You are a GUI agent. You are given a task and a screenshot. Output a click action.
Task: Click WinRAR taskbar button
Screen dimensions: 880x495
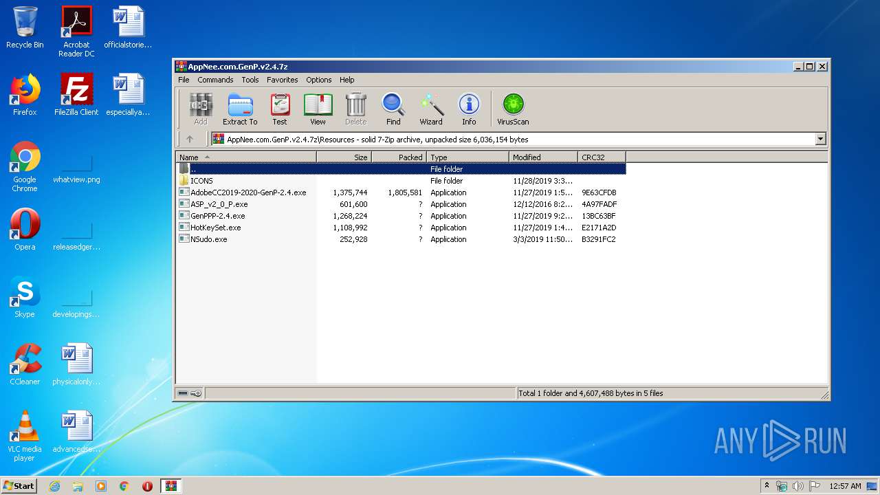(x=170, y=486)
